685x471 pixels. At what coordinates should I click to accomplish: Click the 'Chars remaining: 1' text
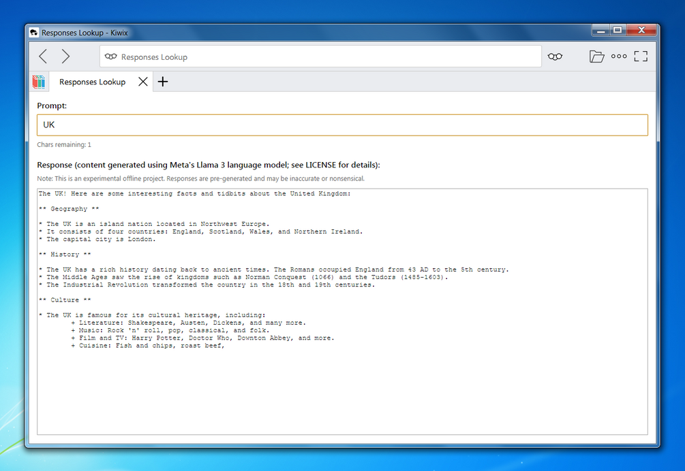point(64,145)
